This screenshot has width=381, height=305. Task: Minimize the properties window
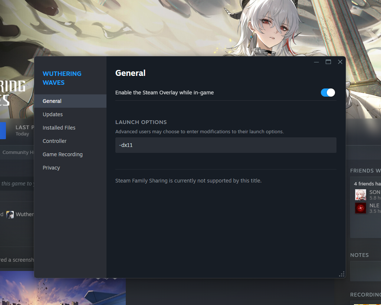316,62
